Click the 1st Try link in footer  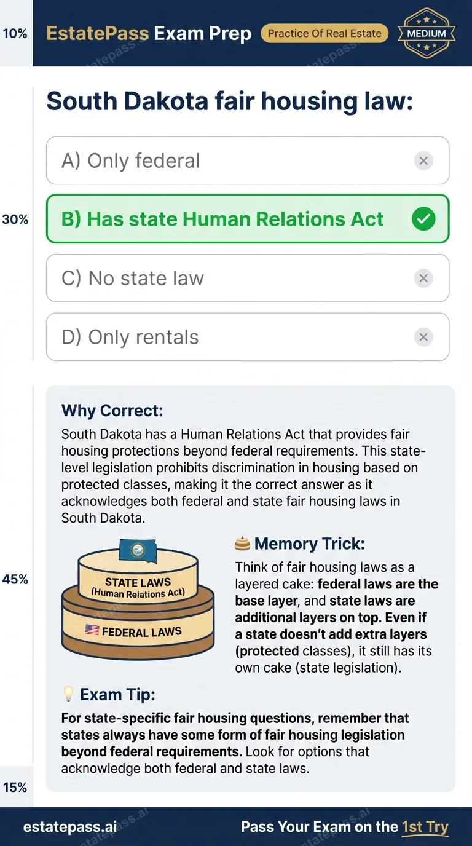pos(425,826)
